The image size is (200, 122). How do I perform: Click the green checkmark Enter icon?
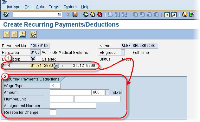[x=6, y=14]
